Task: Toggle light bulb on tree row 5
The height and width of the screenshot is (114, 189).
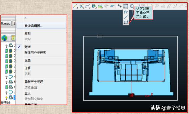Action: (x=6, y=82)
